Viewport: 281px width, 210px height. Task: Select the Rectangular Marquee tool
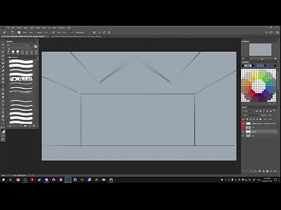[x=3, y=48]
